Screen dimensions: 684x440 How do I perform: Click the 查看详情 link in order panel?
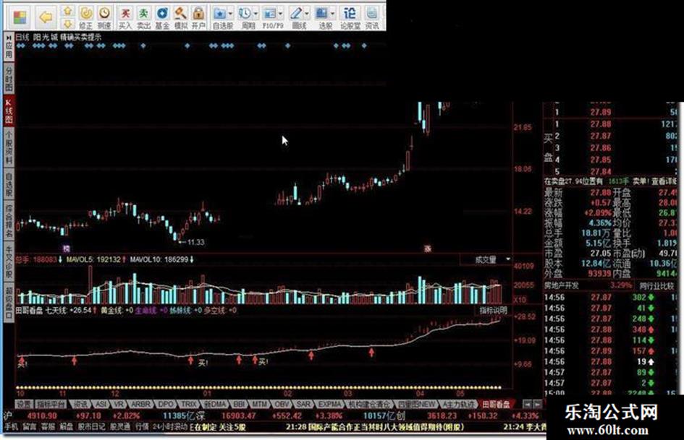pyautogui.click(x=665, y=181)
